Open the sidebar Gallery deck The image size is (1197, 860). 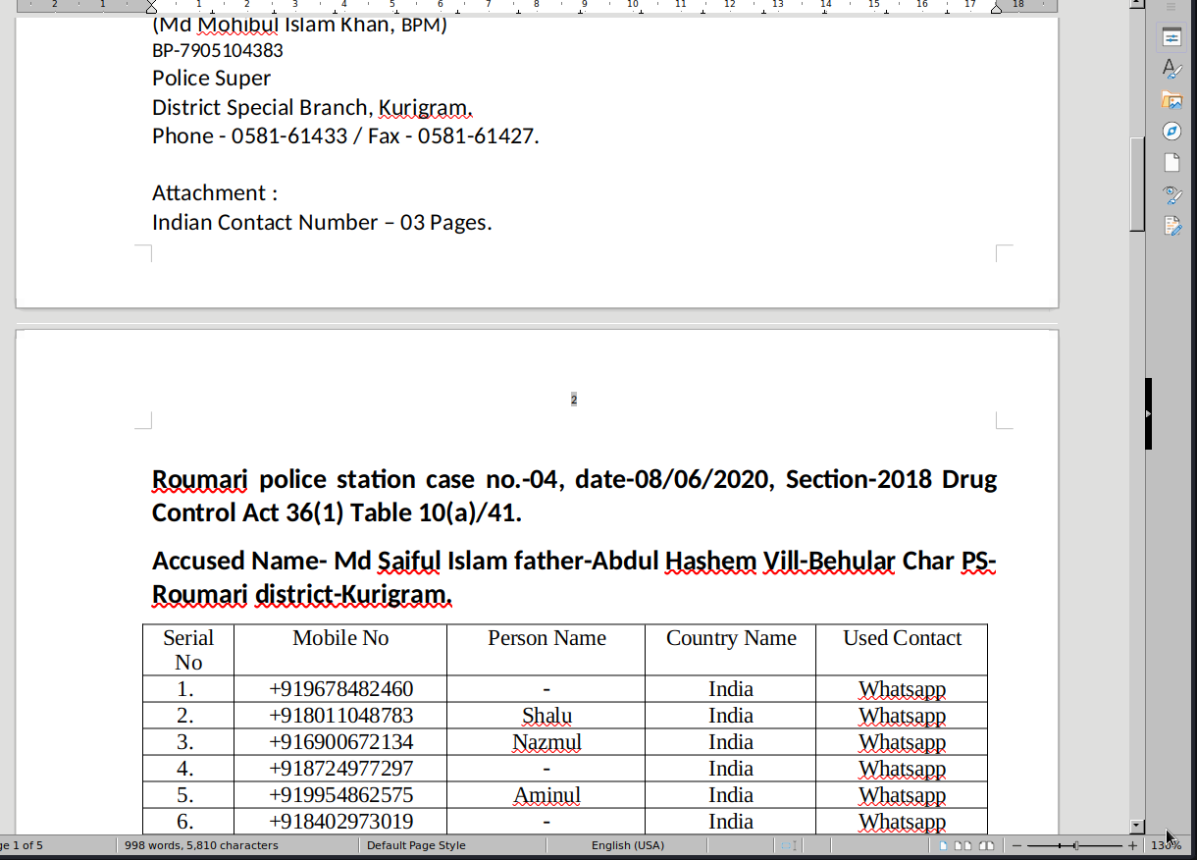click(x=1171, y=99)
